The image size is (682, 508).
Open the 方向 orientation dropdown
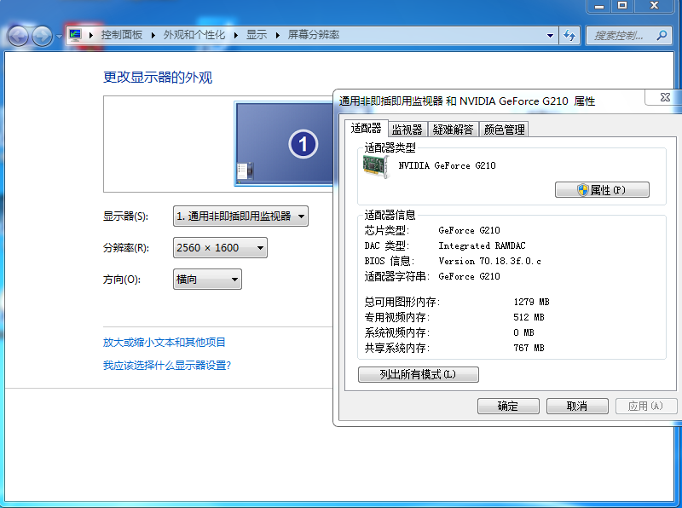tap(207, 280)
